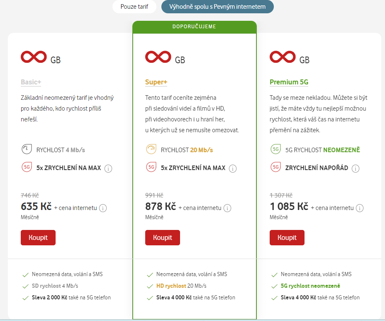The width and height of the screenshot is (385, 321).
Task: Show price info next to 878 Kč
Action: tap(227, 208)
